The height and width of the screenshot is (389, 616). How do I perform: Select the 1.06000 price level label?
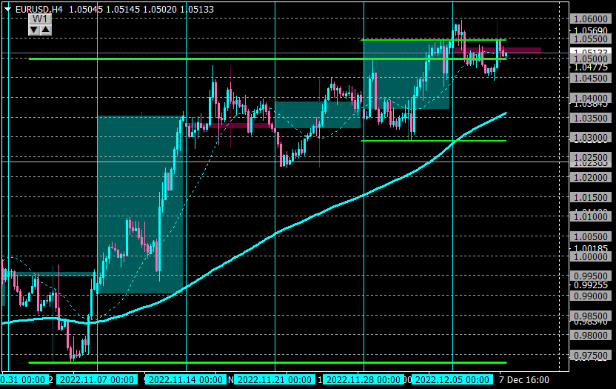[x=591, y=19]
